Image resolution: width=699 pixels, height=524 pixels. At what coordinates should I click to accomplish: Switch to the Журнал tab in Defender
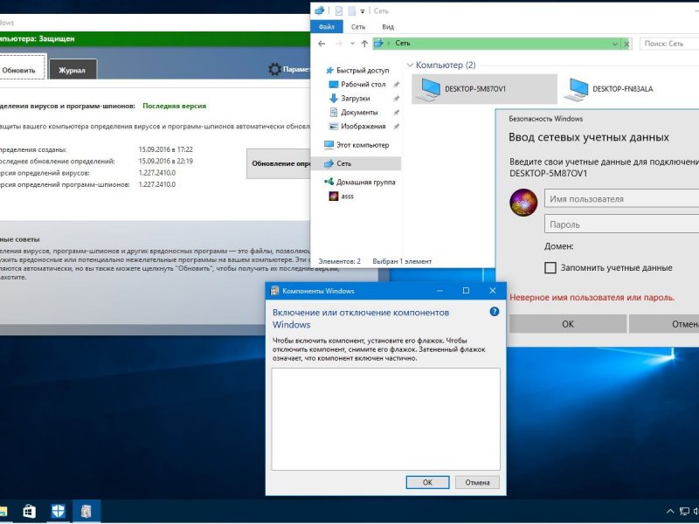click(73, 70)
